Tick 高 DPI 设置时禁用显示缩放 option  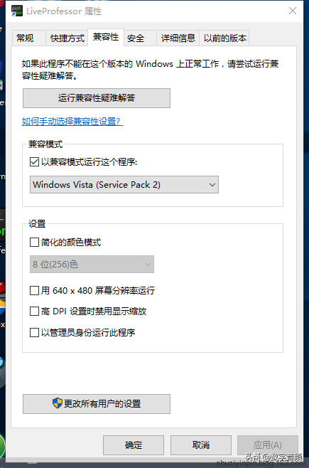tap(34, 312)
